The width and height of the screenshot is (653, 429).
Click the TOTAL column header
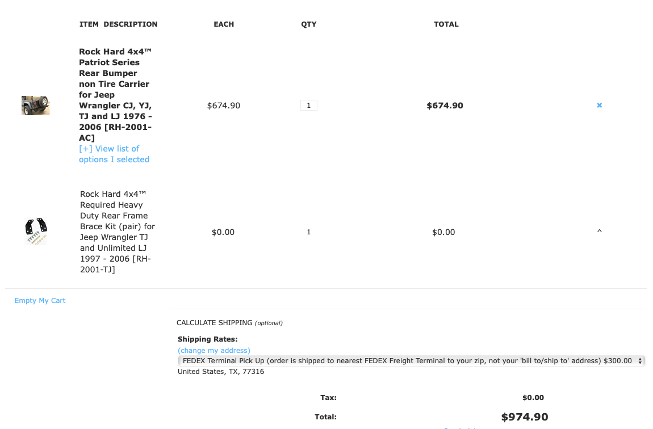pyautogui.click(x=446, y=24)
